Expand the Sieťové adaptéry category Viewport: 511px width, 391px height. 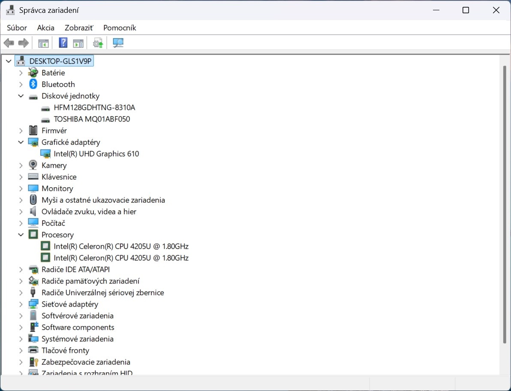point(21,304)
